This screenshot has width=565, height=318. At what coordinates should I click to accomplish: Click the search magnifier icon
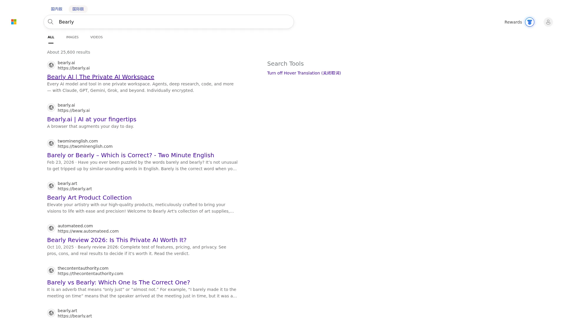coord(51,22)
